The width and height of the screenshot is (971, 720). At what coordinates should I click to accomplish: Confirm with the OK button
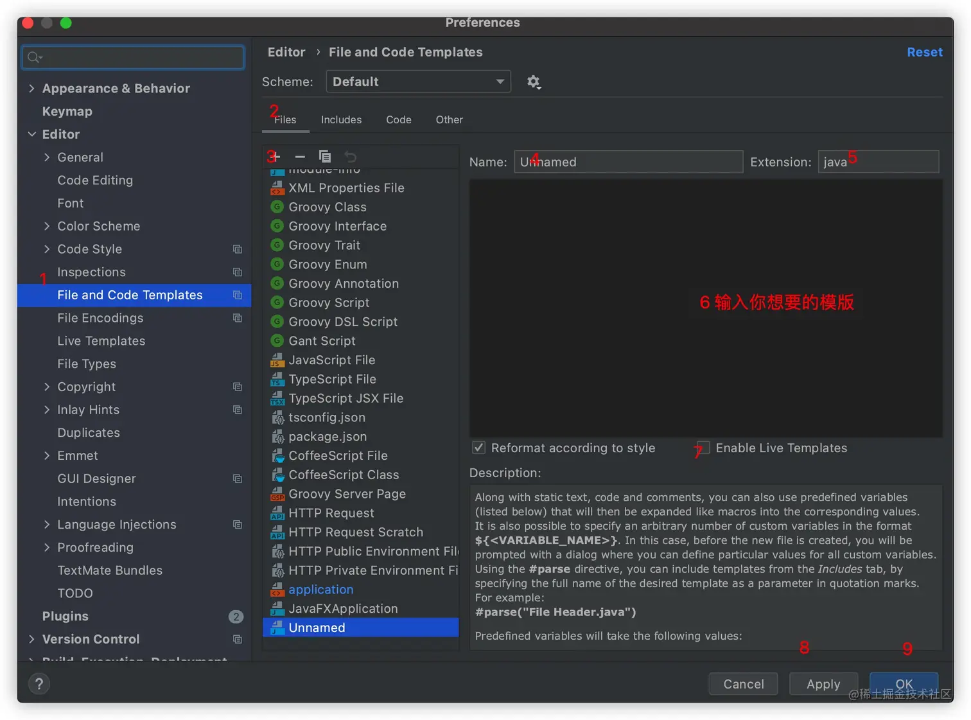coord(904,684)
